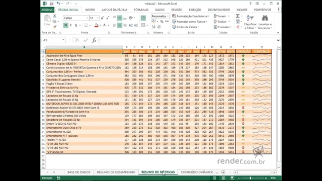Expand Formatar como Tabela menu
The height and width of the screenshot is (181, 322).
tap(190, 22)
